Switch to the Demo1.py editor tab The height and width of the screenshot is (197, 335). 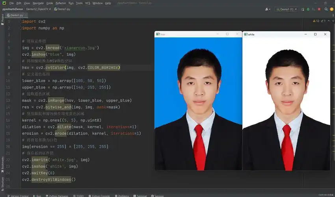click(14, 15)
